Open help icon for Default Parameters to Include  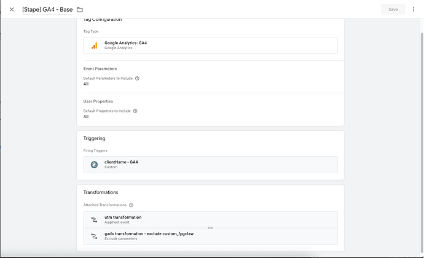(x=137, y=79)
